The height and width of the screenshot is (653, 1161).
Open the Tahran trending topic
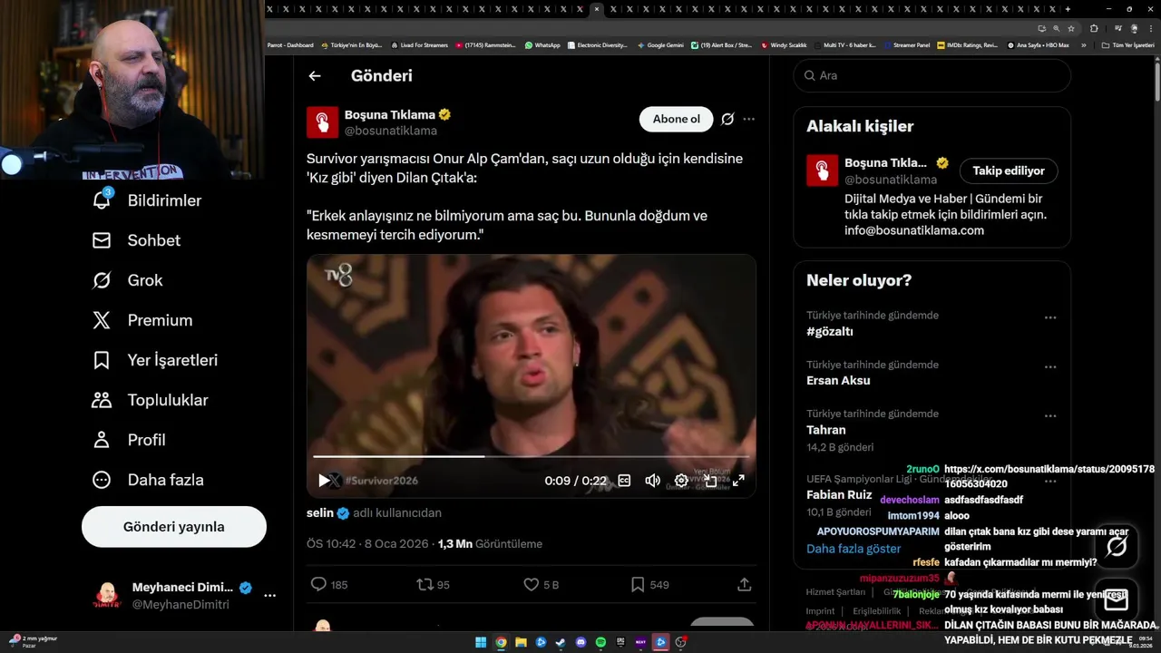[826, 430]
